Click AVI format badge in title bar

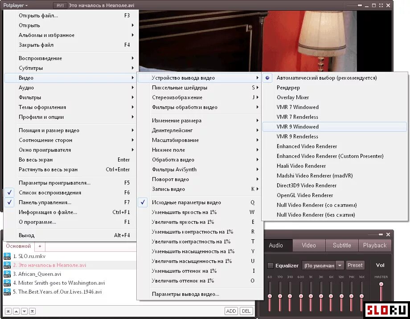(60, 5)
